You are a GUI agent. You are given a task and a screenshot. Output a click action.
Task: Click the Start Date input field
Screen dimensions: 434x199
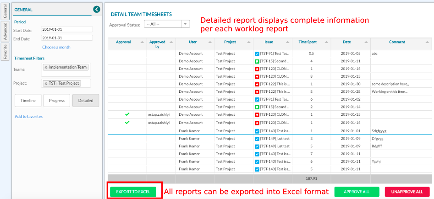[67, 30]
